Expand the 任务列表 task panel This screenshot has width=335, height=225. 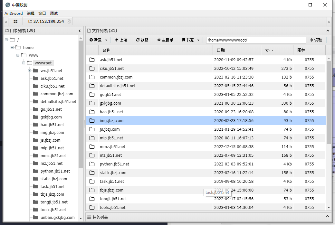click(328, 216)
